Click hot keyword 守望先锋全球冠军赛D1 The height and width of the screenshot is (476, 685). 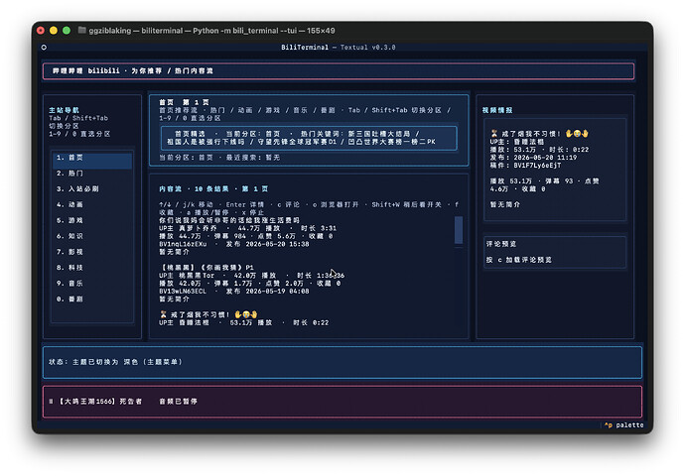[297, 142]
